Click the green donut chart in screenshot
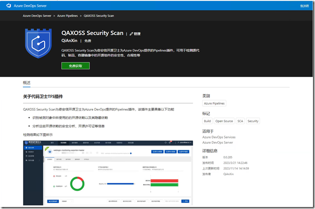The width and height of the screenshot is (315, 209). coord(77,184)
